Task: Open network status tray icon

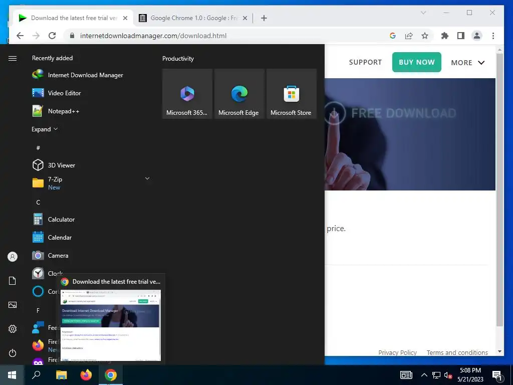Action: pyautogui.click(x=436, y=375)
